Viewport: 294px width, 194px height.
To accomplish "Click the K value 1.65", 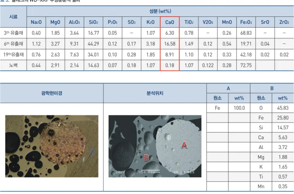I will click(283, 167).
